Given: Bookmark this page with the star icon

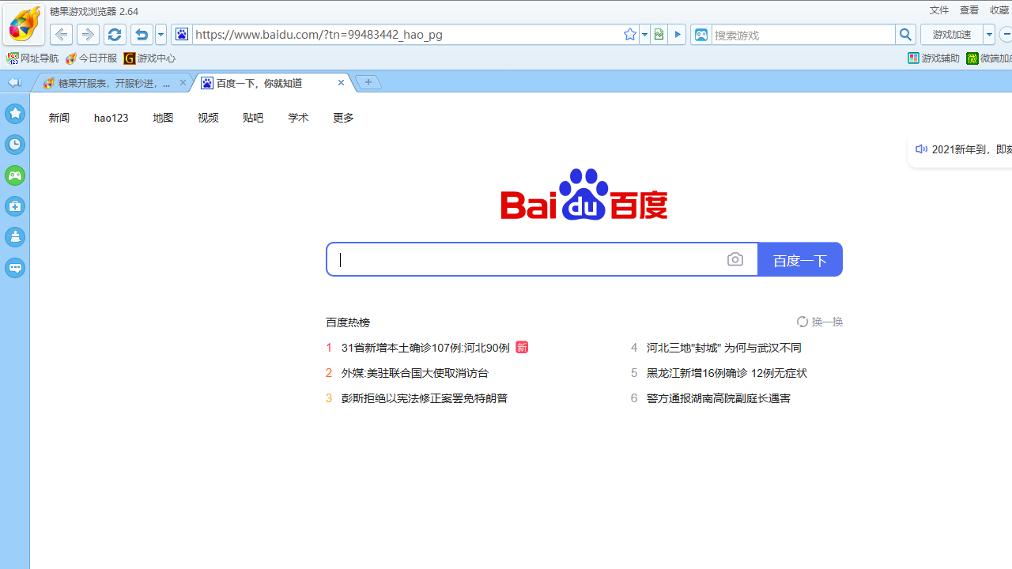Looking at the screenshot, I should [x=629, y=34].
